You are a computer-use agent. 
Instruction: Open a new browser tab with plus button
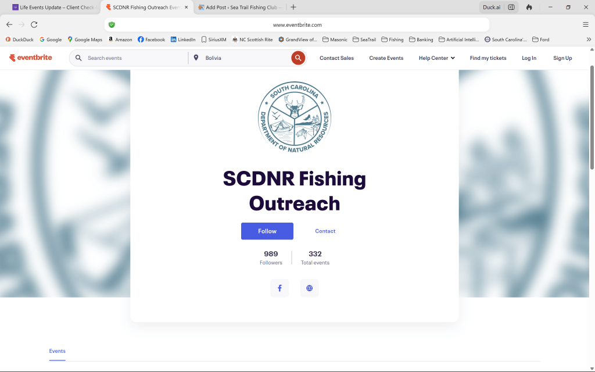coord(293,8)
